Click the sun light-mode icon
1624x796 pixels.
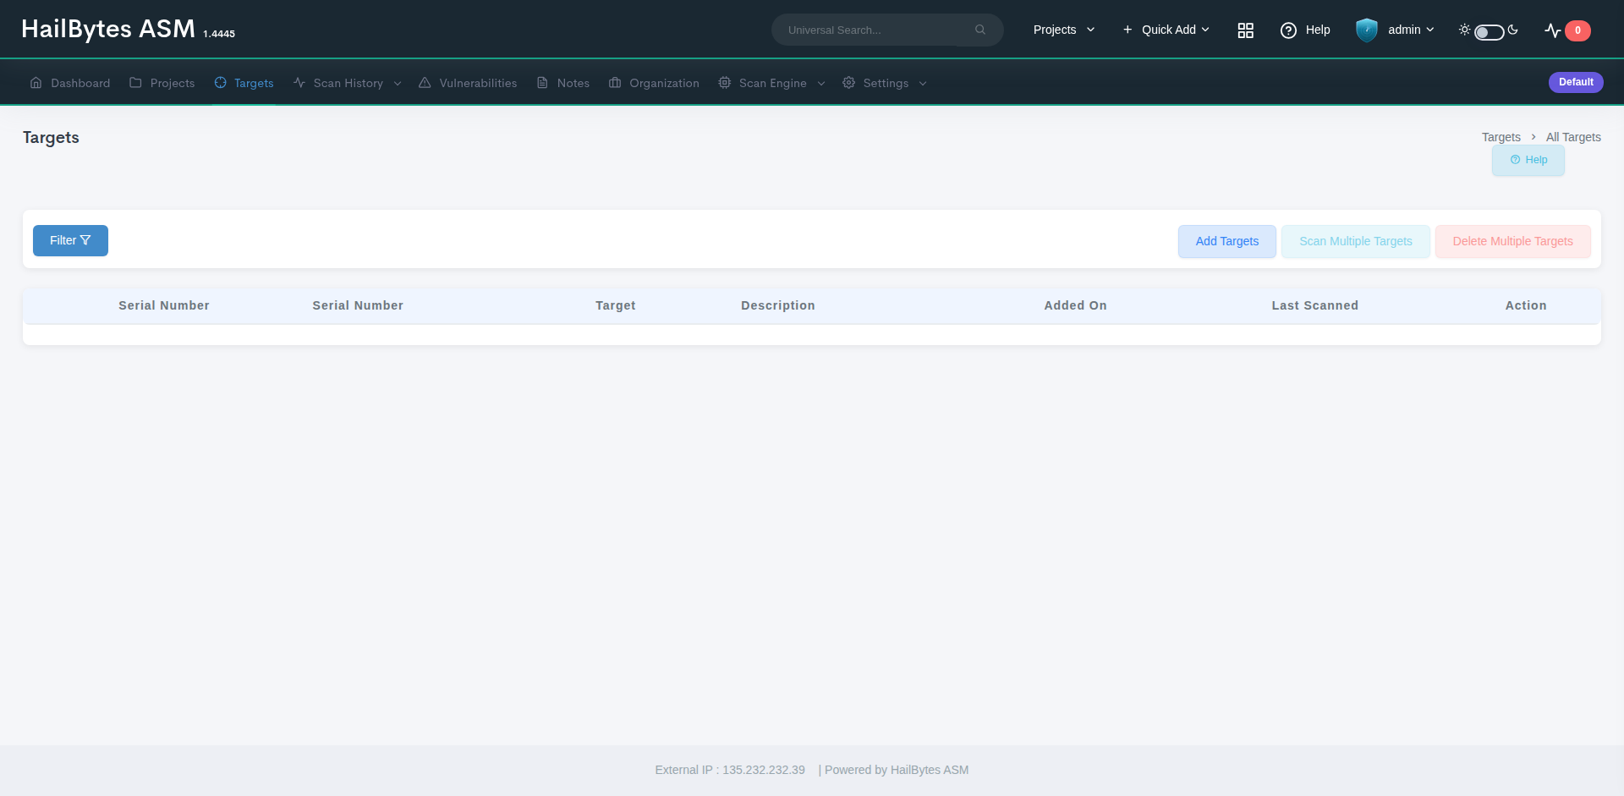(1464, 30)
